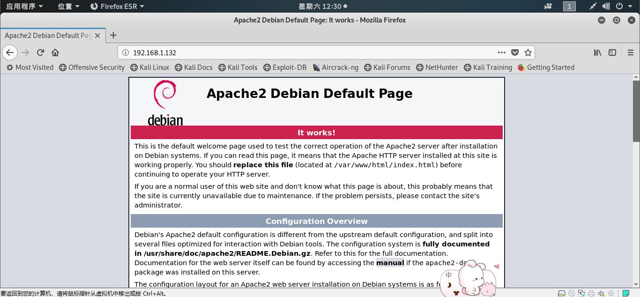Open the Kali Docs bookmark
This screenshot has height=297, width=640.
193,67
